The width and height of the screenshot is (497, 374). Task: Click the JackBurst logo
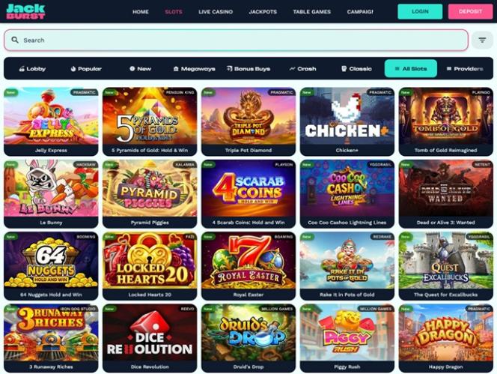pyautogui.click(x=25, y=11)
